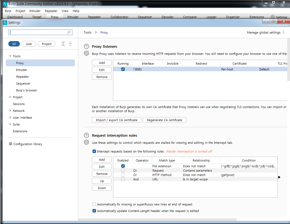Uncheck Intercept requests based on following rules
Image resolution: width=290 pixels, height=224 pixels.
coord(94,151)
